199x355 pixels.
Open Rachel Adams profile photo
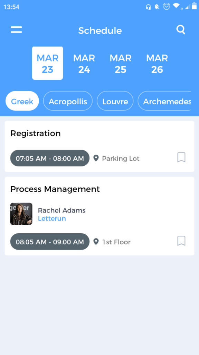(x=21, y=214)
